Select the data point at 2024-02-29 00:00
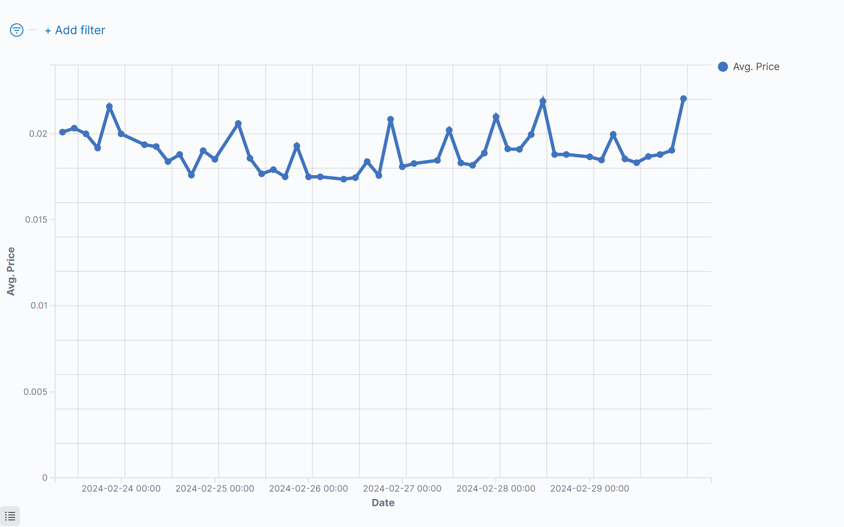 (x=590, y=157)
